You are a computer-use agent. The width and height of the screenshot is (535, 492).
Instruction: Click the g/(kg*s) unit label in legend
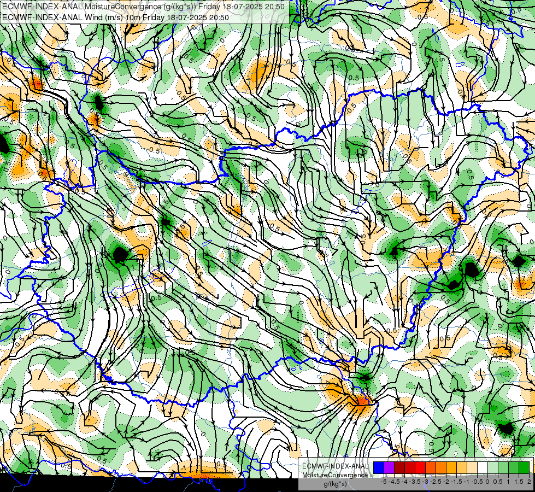tap(335, 484)
